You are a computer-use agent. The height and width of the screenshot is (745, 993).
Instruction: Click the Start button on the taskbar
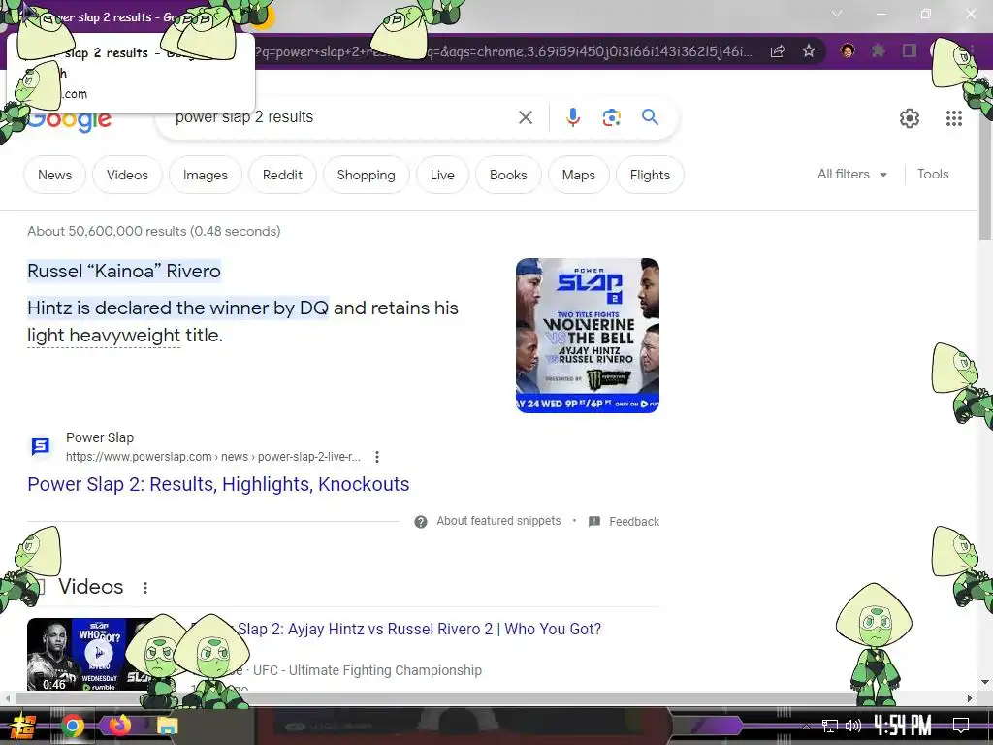(23, 726)
